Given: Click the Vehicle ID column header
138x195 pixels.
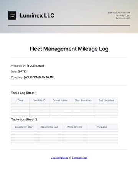Looking at the screenshot, I should (x=39, y=101).
